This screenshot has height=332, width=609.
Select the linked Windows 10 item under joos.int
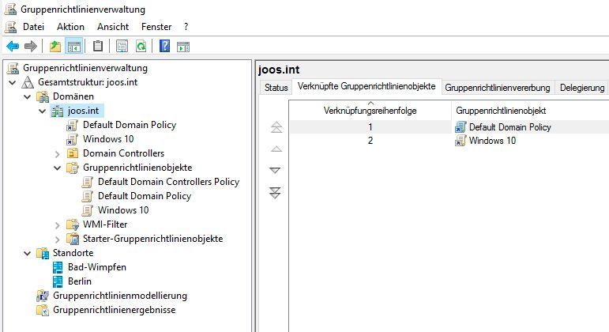(108, 139)
